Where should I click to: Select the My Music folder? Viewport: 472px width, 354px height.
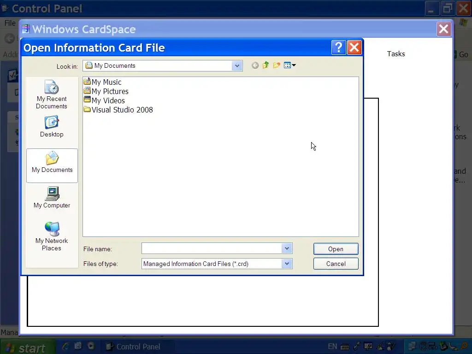[102, 82]
